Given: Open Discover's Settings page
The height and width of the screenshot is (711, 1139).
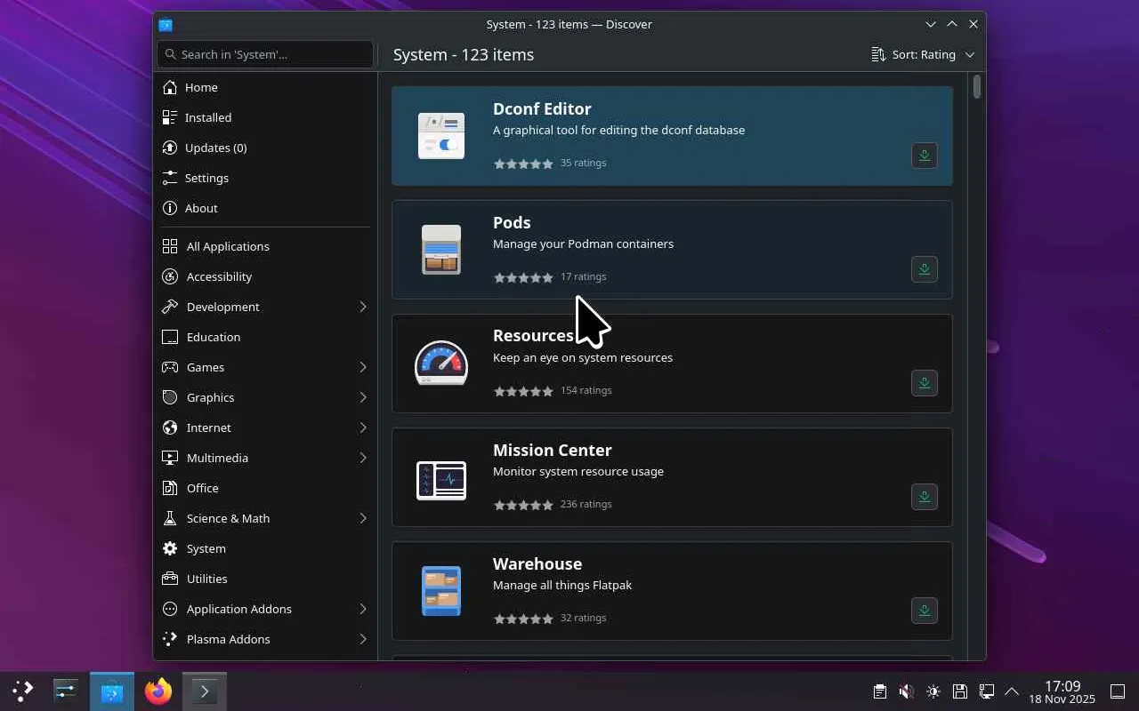Looking at the screenshot, I should click(x=265, y=178).
